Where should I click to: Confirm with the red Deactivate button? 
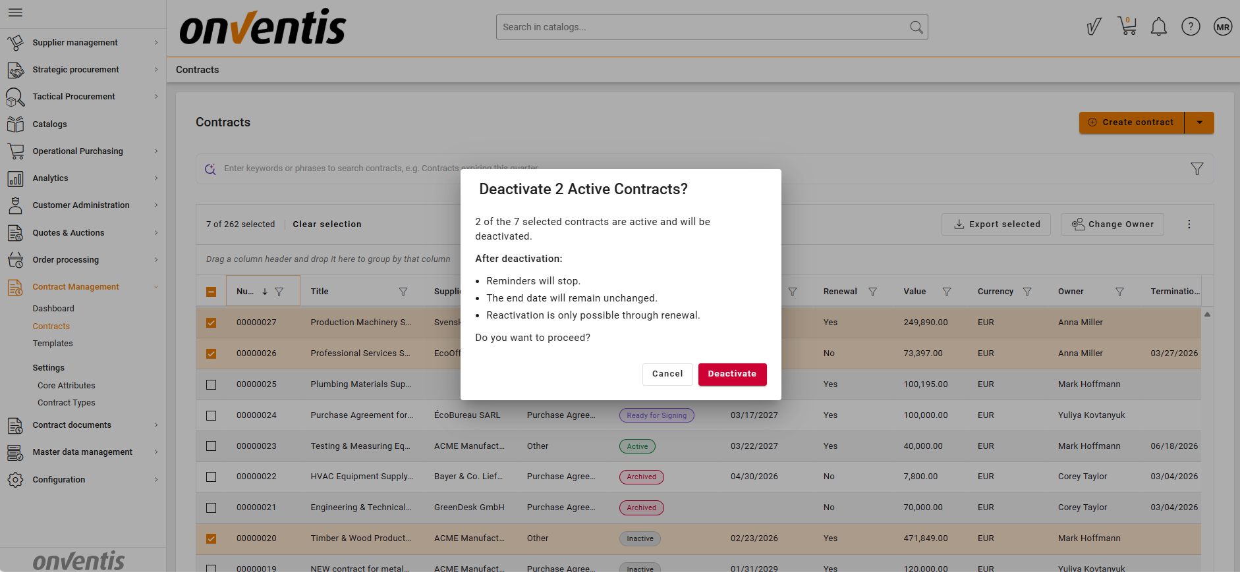732,374
